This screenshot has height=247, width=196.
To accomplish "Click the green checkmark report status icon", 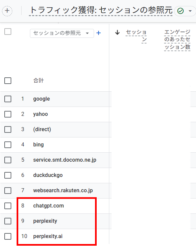I will [180, 11].
